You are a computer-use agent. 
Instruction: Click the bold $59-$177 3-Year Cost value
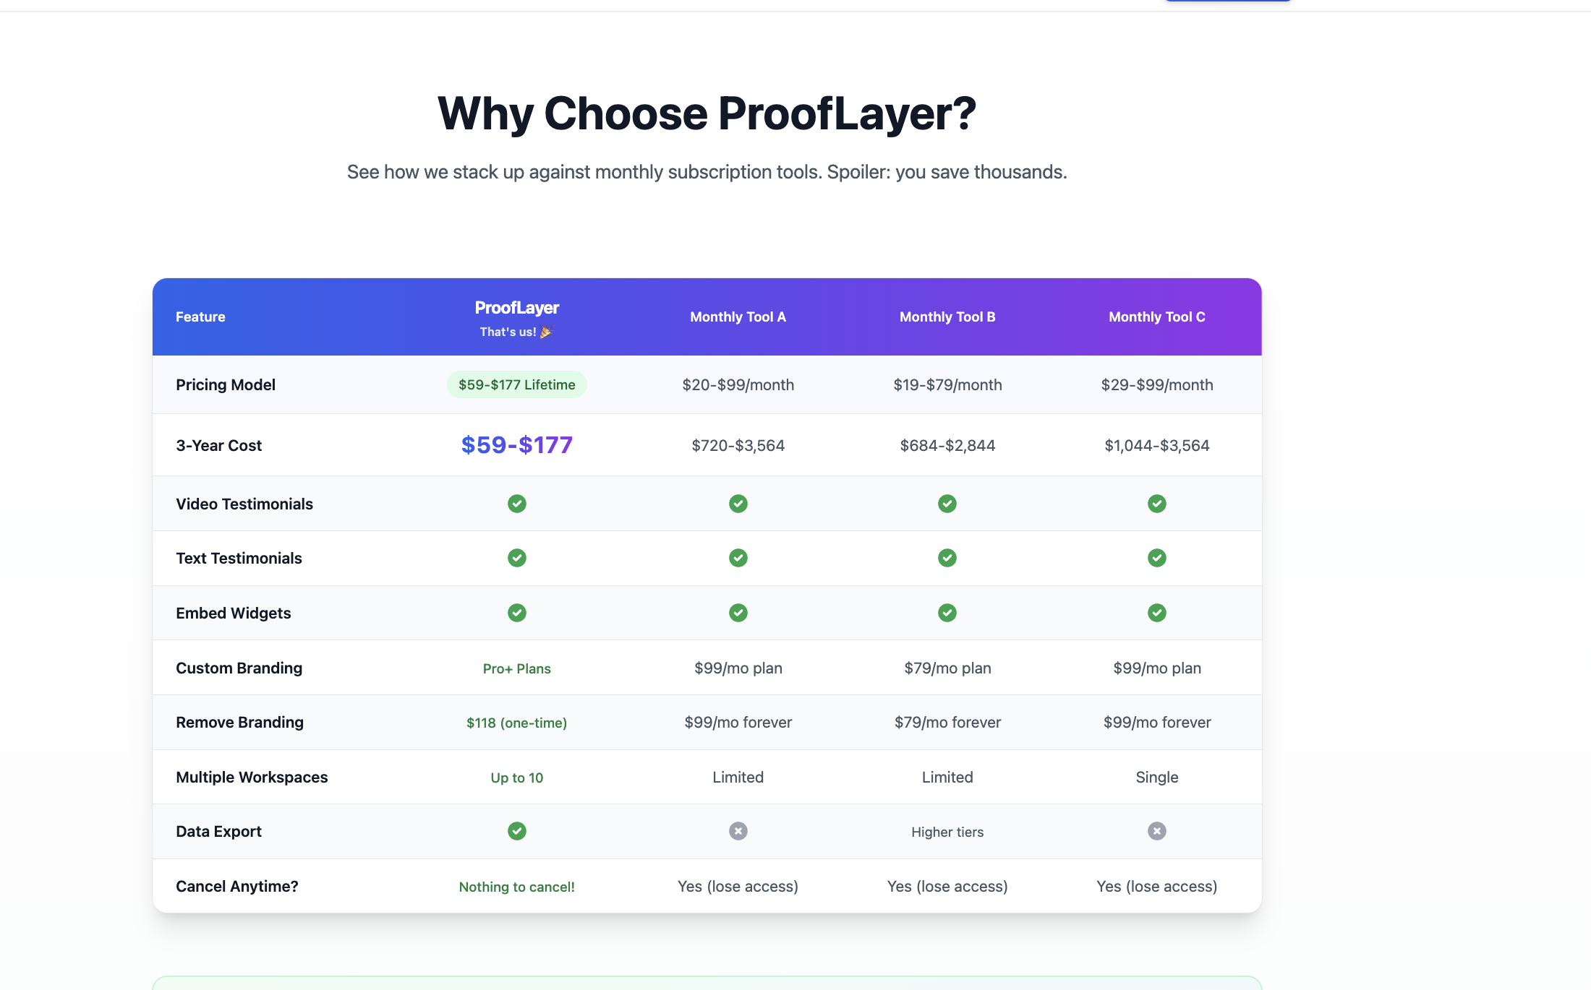[516, 445]
